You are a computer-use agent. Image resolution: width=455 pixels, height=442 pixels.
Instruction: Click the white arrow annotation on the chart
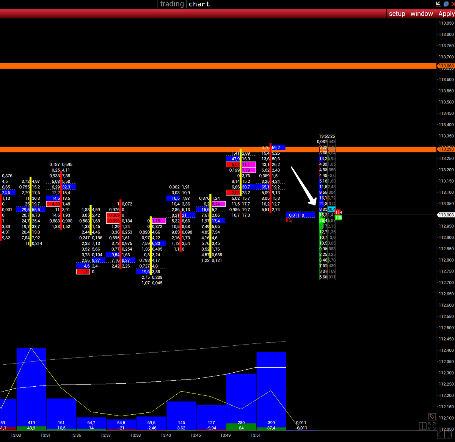(x=303, y=186)
